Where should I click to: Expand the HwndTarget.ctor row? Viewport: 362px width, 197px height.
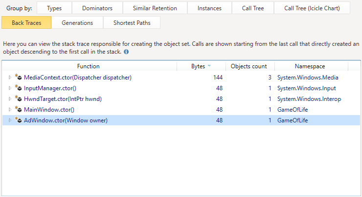pos(10,99)
